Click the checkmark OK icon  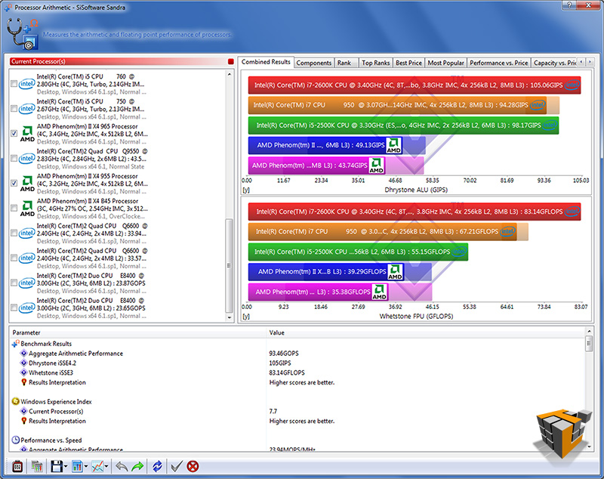(x=177, y=466)
